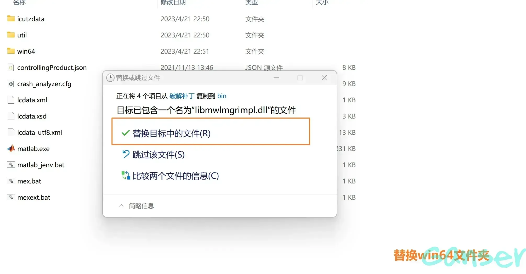
Task: Click the mex.bat file icon
Action: click(11, 181)
